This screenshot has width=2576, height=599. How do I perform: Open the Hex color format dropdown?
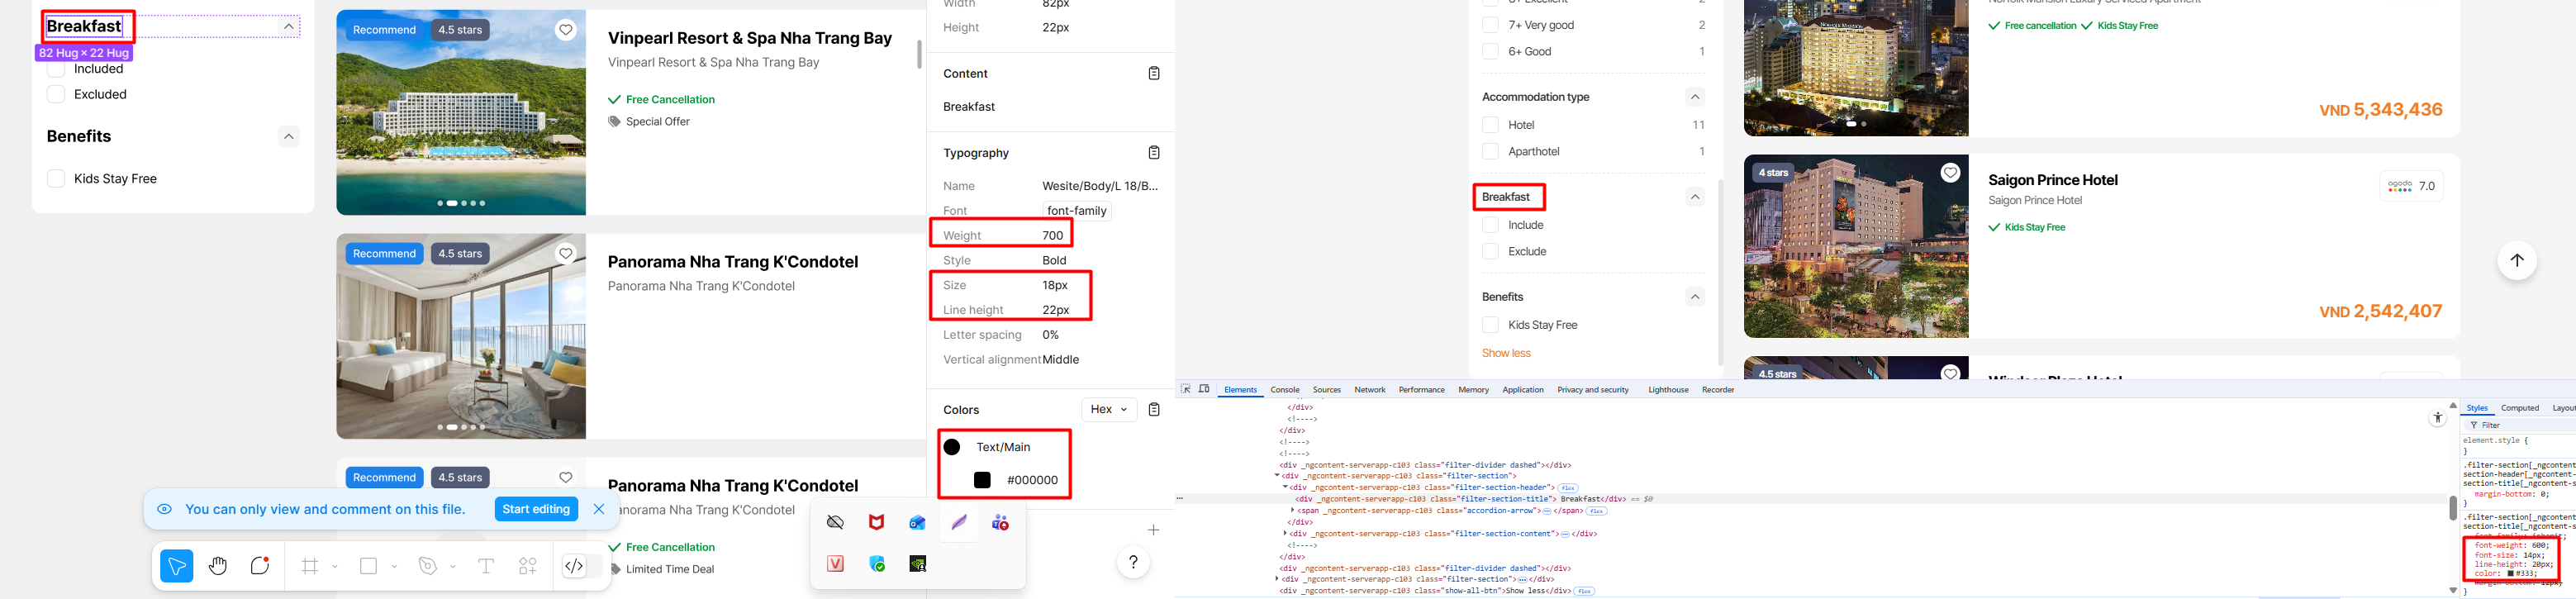click(x=1109, y=410)
